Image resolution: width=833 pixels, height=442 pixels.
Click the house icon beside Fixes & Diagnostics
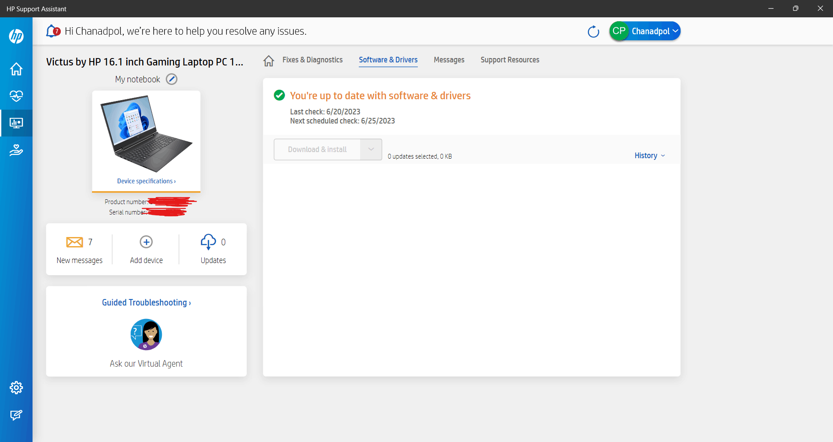269,61
